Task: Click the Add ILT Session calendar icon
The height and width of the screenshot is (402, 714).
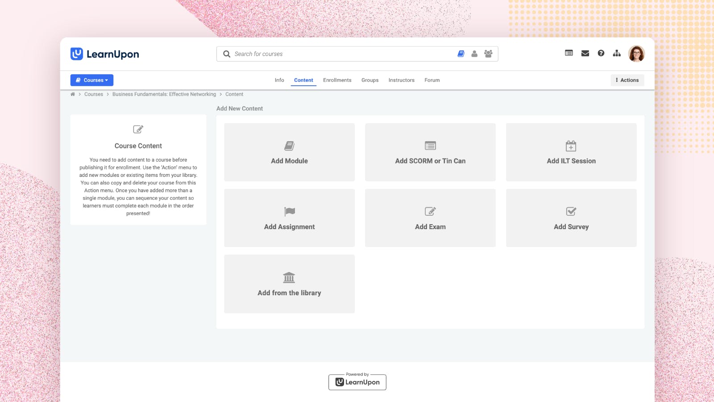Action: click(x=571, y=145)
